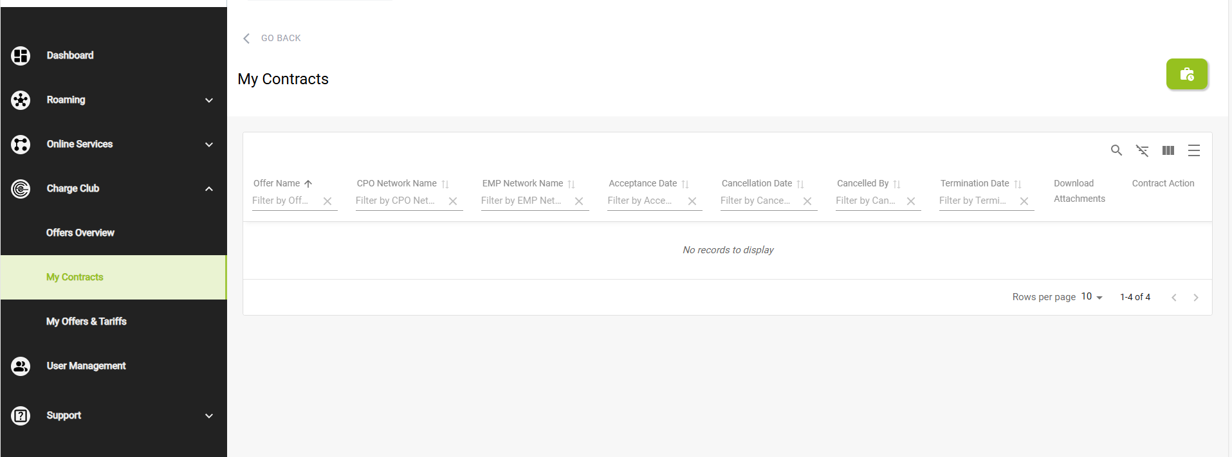Open My Offers & Tariffs in sidebar
1232x457 pixels.
point(86,321)
